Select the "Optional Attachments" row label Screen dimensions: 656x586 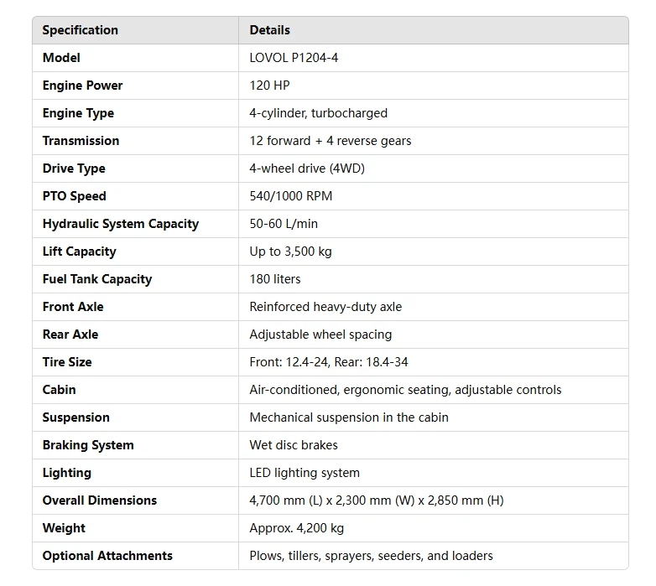click(107, 556)
